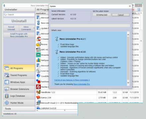Collapse the Uninstaller section header

[x=19, y=10]
